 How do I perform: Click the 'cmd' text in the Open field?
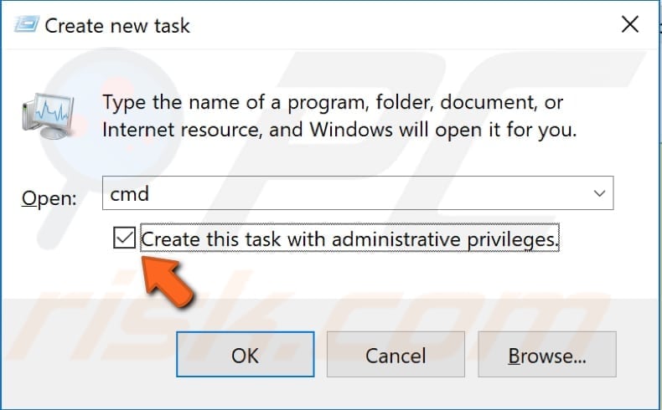(x=130, y=193)
